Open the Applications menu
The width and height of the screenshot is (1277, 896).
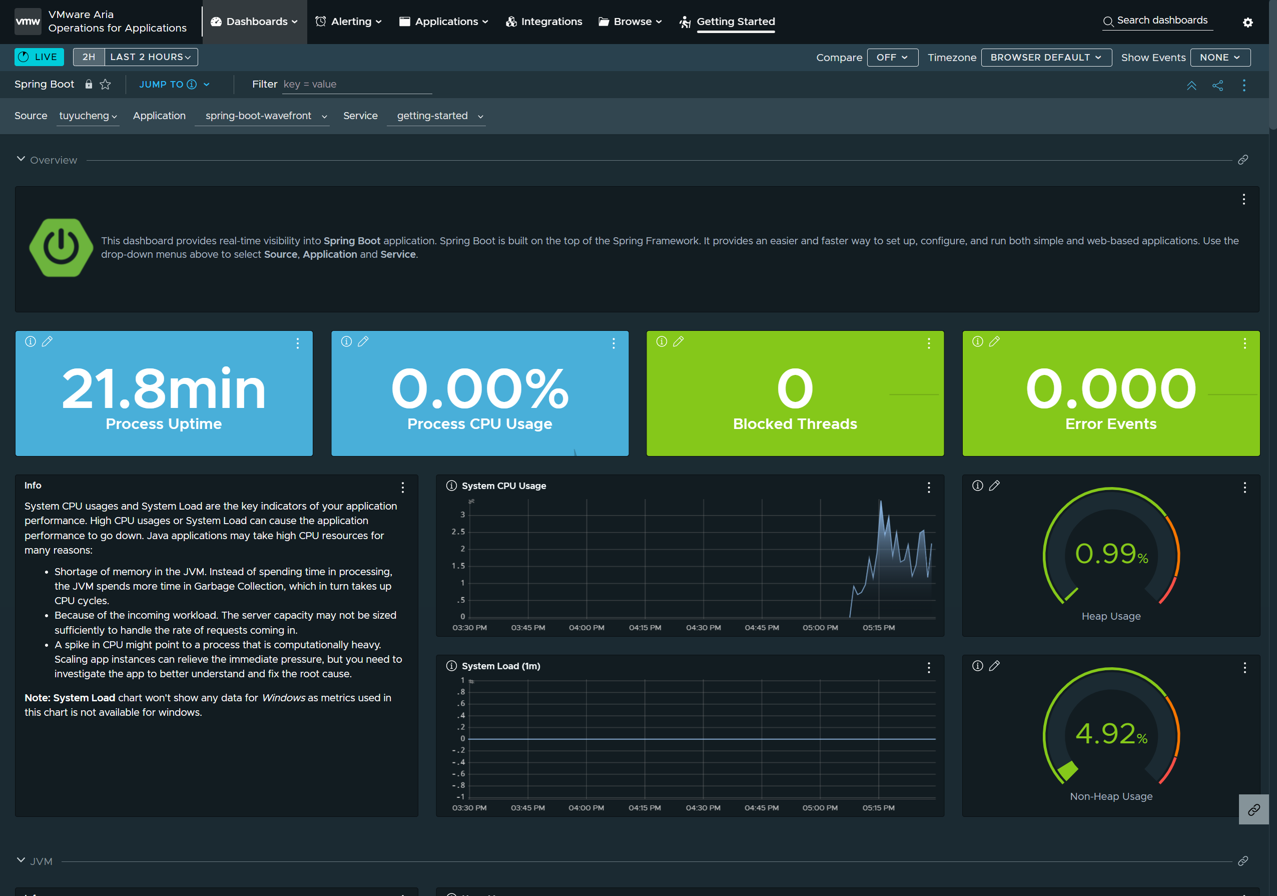444,22
